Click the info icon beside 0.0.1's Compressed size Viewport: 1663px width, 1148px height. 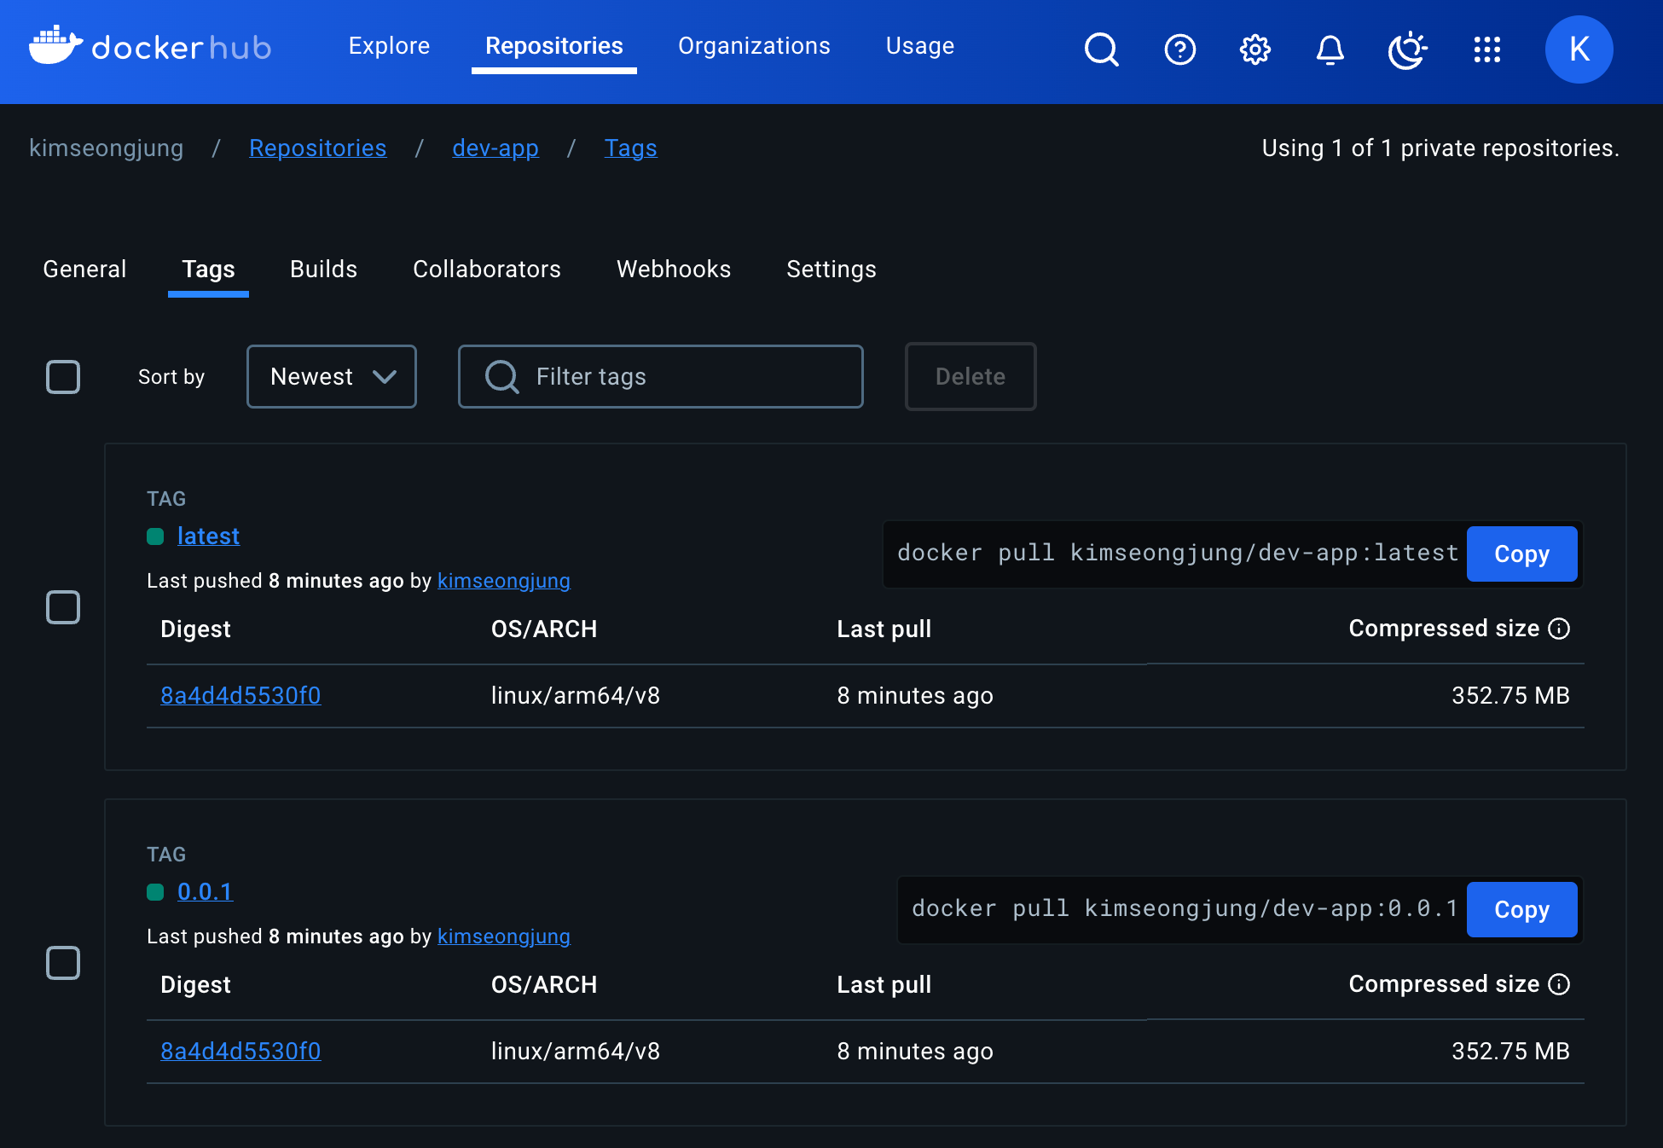[x=1559, y=984]
